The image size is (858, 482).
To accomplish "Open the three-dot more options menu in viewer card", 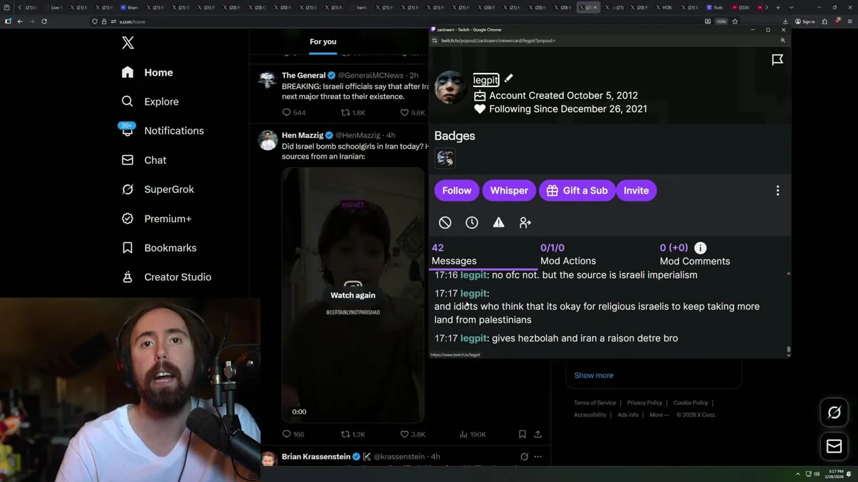I will click(x=778, y=191).
